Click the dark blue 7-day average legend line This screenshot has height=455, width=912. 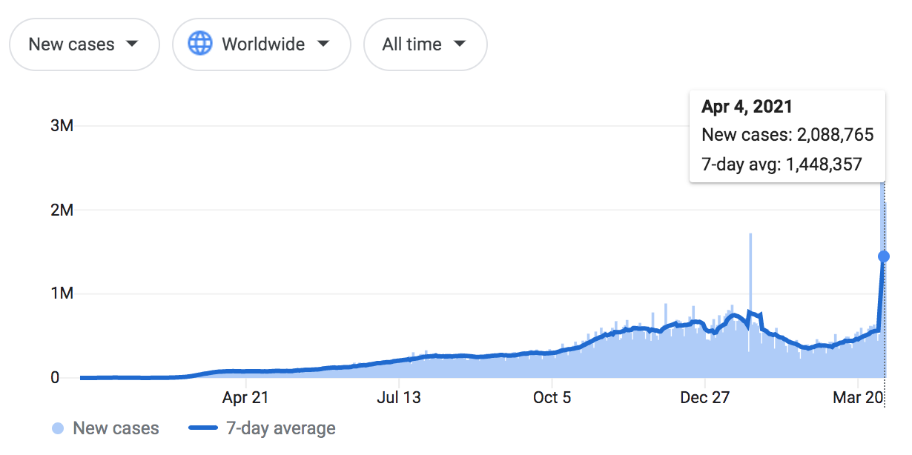click(202, 428)
